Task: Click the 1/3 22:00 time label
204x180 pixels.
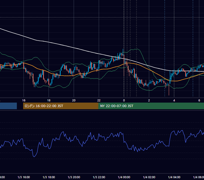Action: click(x=99, y=177)
